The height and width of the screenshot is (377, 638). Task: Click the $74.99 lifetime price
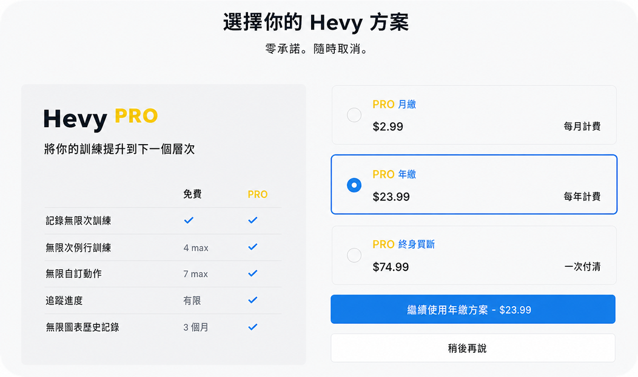point(391,267)
